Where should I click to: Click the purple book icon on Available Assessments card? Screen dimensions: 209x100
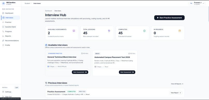(74, 31)
